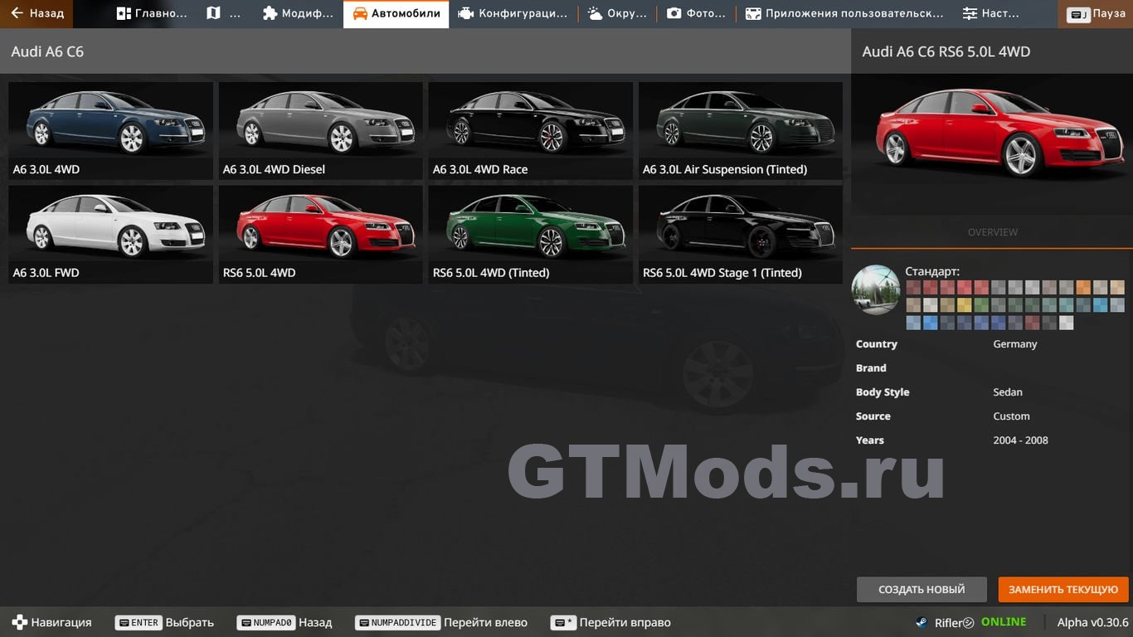Pick RS6 5.0L 4WD Stage 1 (Tinted)
The width and height of the screenshot is (1133, 637).
[x=741, y=234]
